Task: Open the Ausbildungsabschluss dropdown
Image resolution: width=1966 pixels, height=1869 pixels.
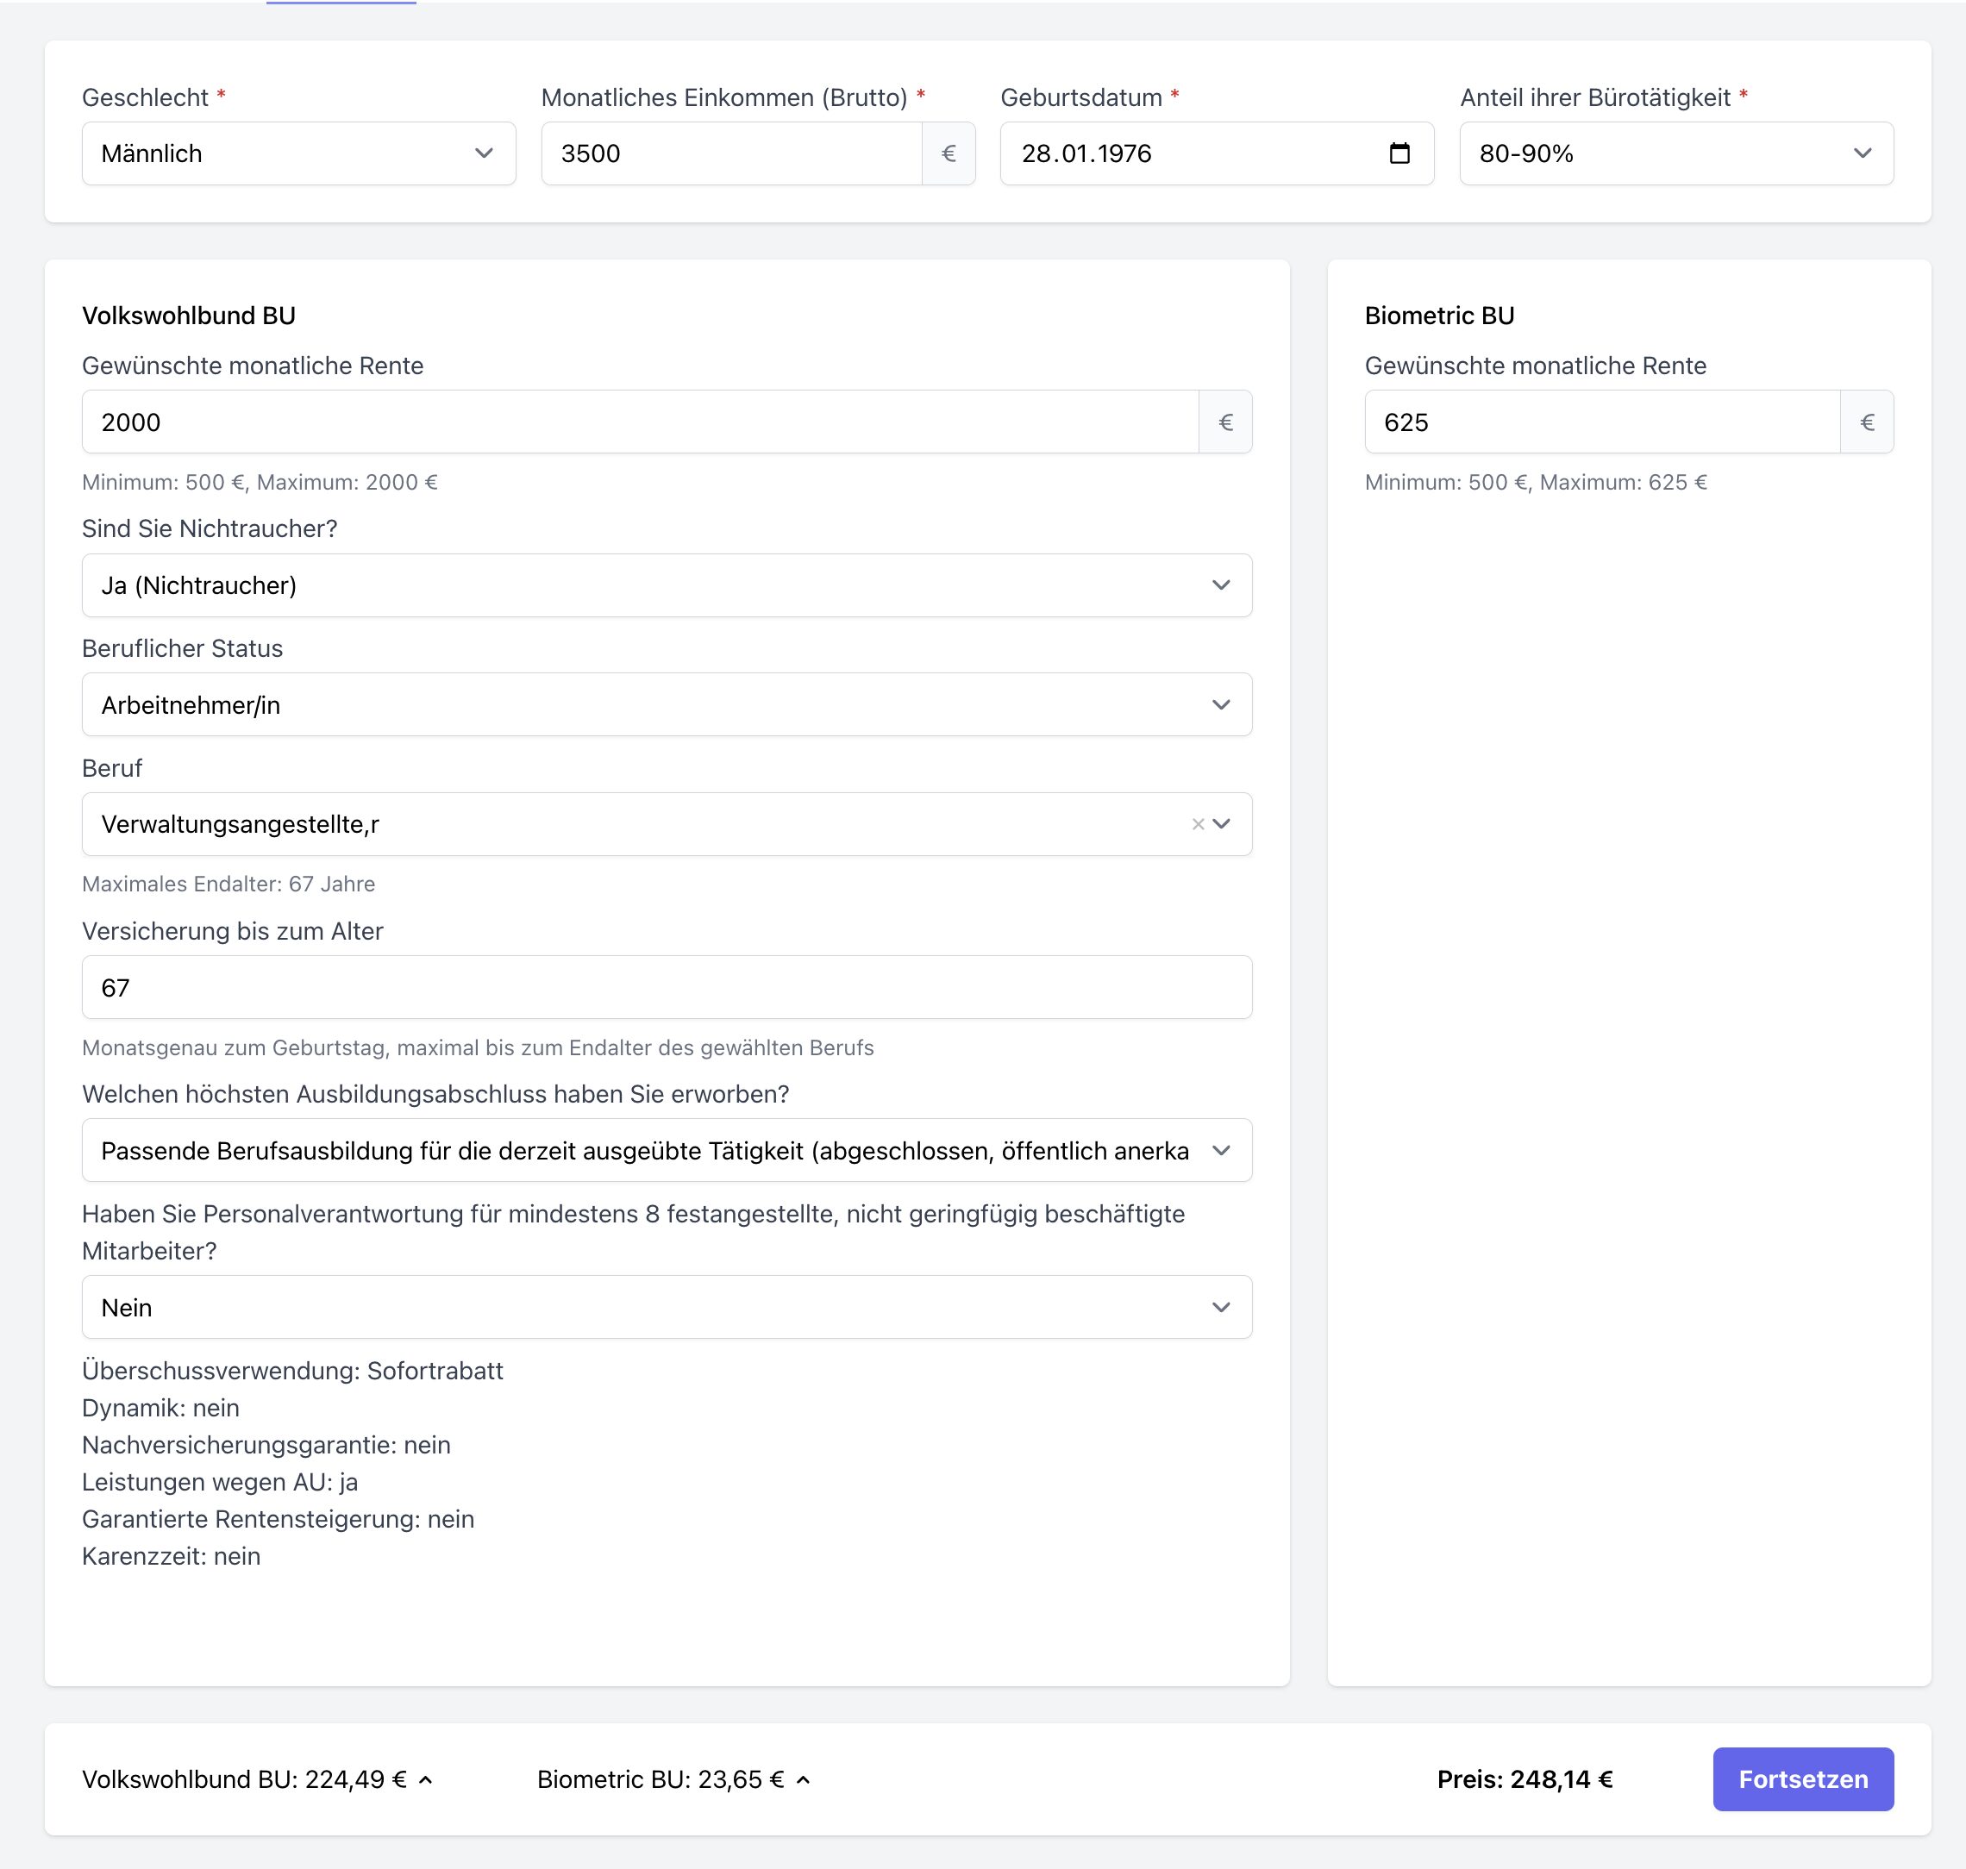Action: click(667, 1150)
